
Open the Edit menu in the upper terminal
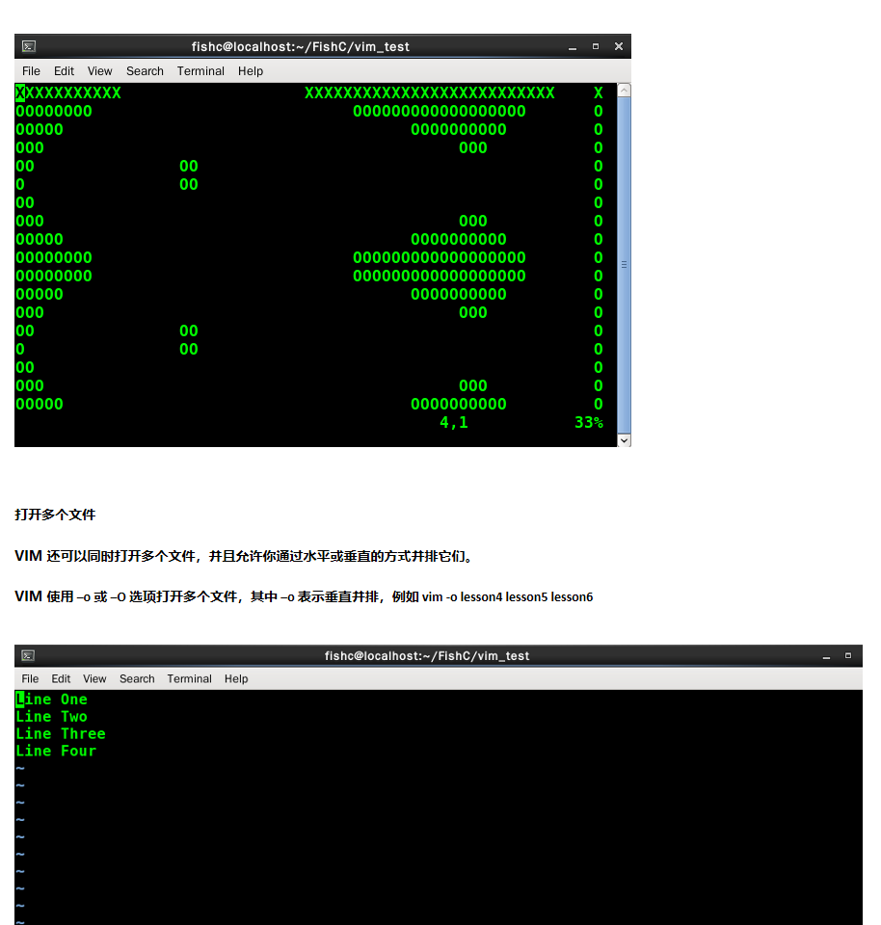64,71
